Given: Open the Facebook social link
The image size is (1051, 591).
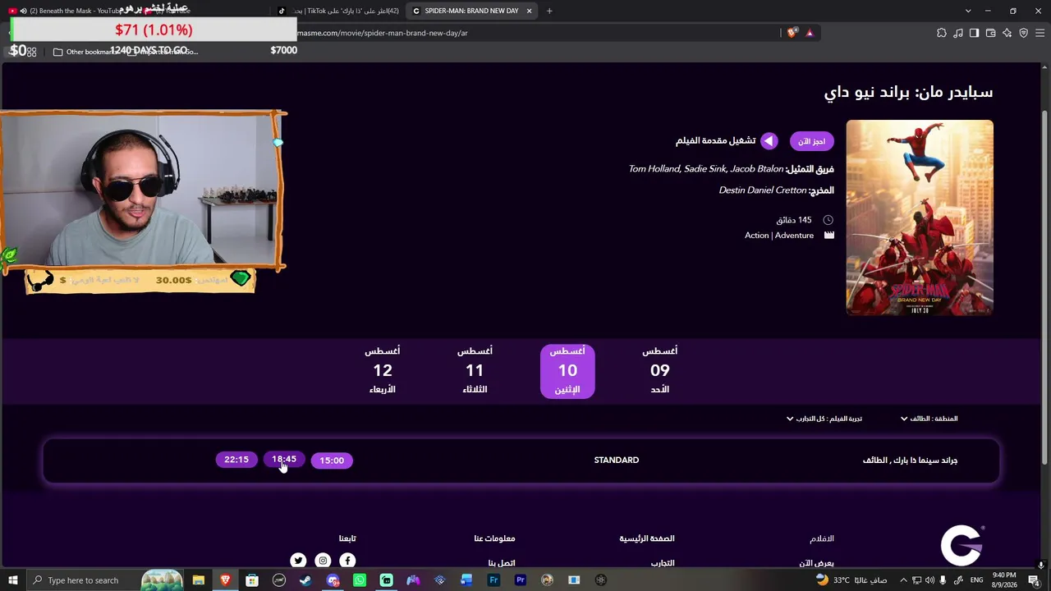Looking at the screenshot, I should 347,561.
